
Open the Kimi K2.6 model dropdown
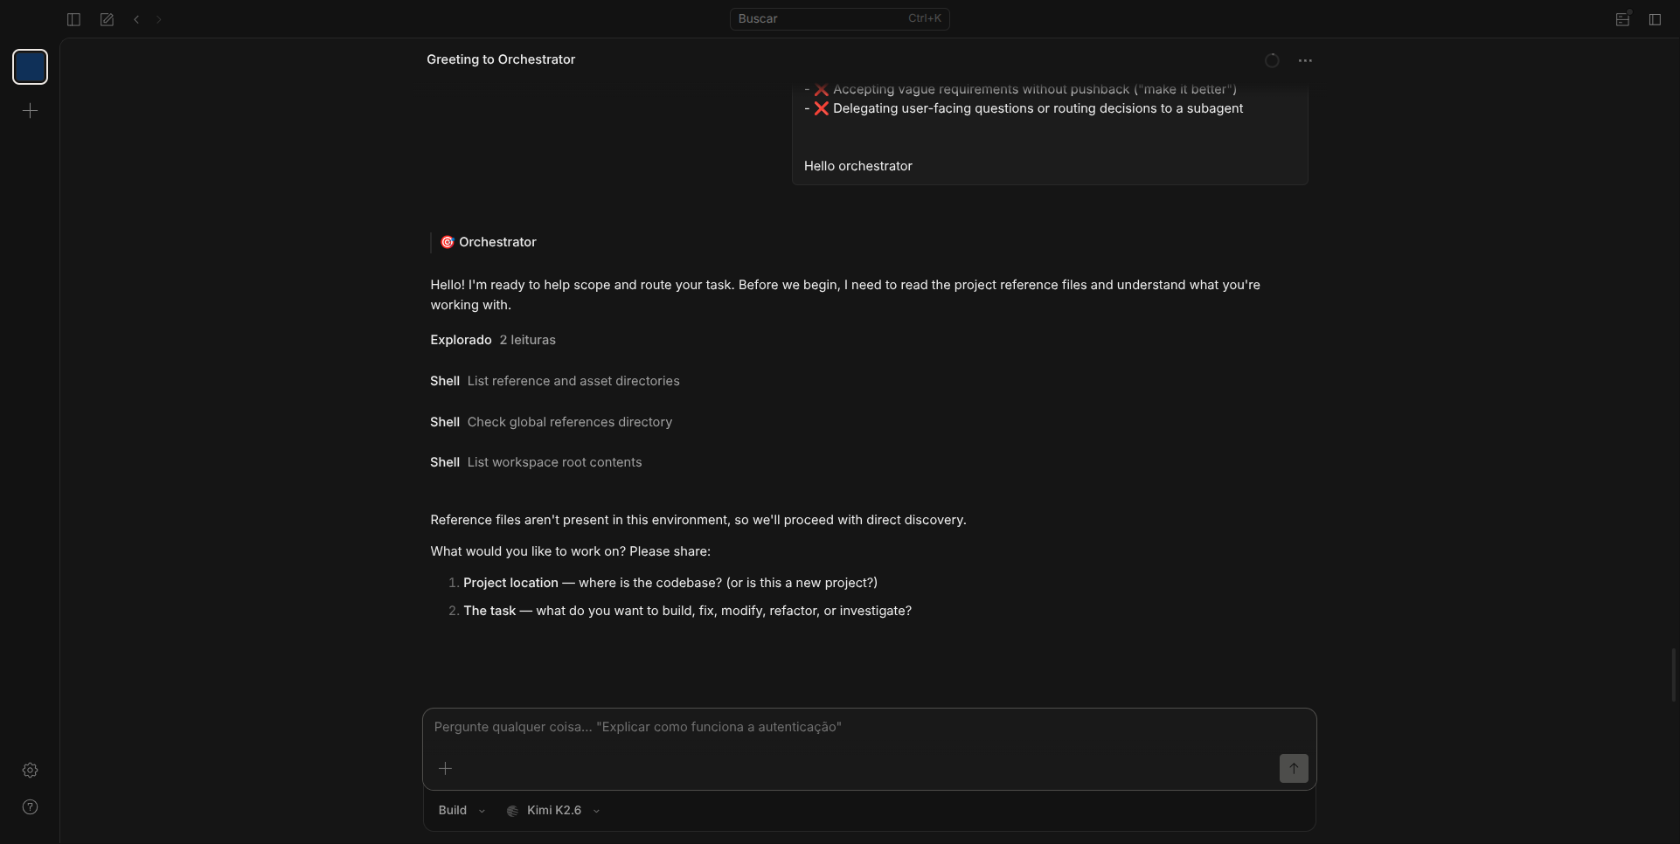coord(553,811)
